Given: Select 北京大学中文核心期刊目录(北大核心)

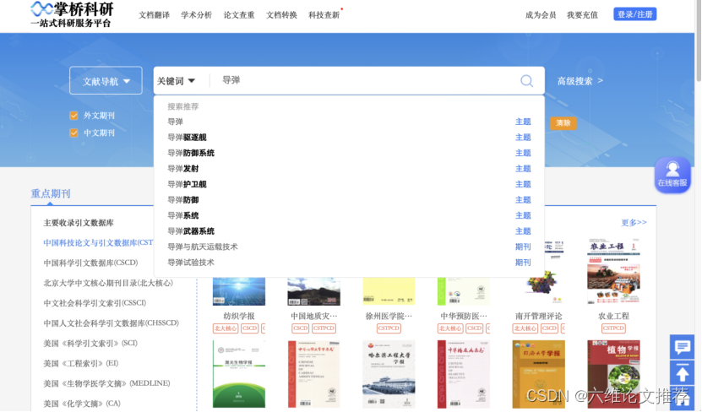Looking at the screenshot, I should click(108, 283).
